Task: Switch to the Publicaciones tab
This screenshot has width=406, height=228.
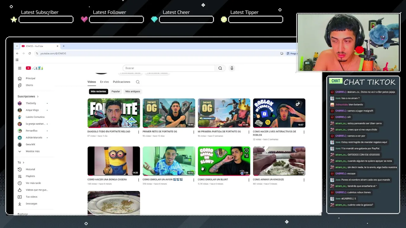Action: (121, 82)
